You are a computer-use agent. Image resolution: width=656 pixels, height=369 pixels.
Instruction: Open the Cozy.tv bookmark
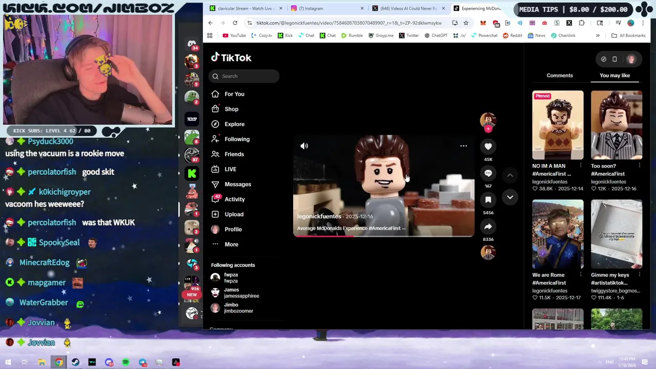261,35
